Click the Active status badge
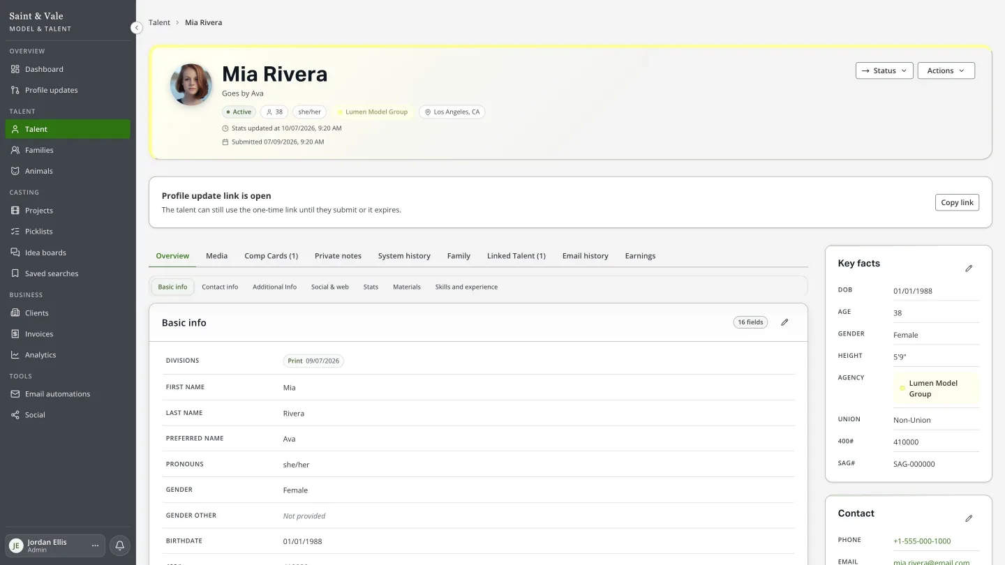1005x565 pixels. point(239,112)
